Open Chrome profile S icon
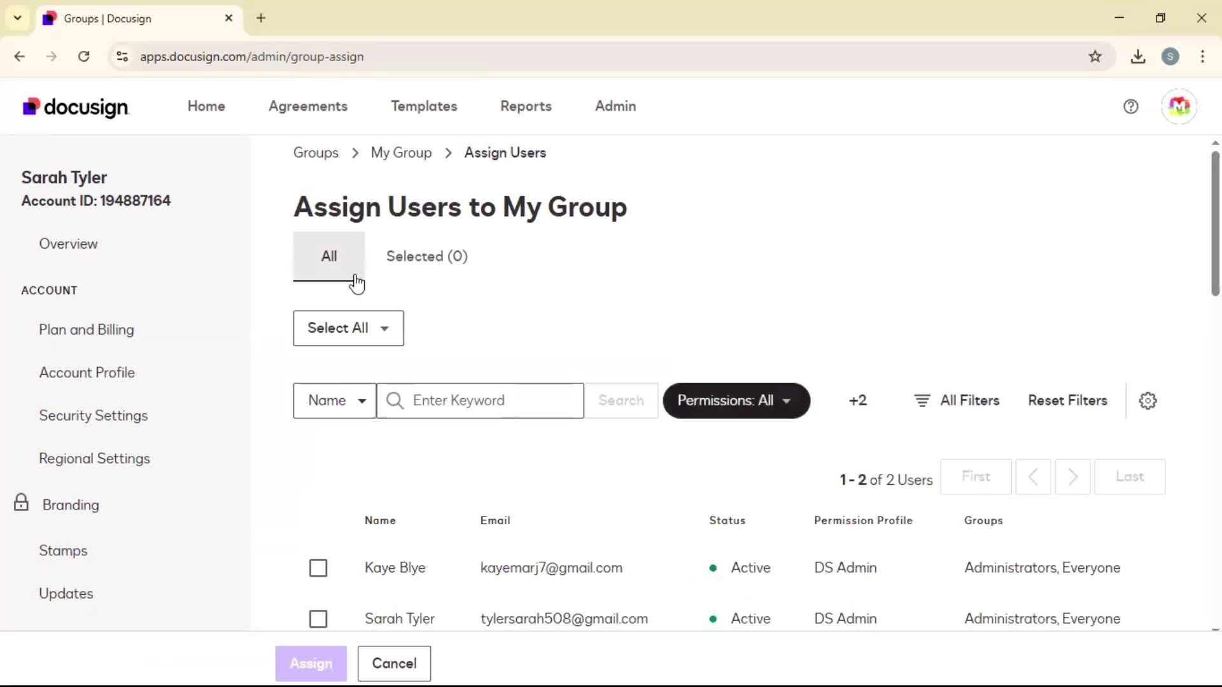Viewport: 1222px width, 687px height. click(1170, 57)
